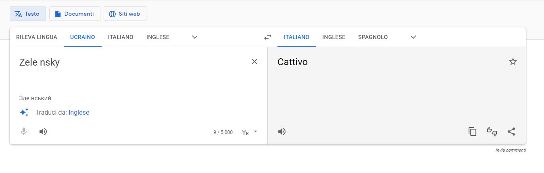The height and width of the screenshot is (173, 544).
Task: Rate this translation
Action: (492, 132)
